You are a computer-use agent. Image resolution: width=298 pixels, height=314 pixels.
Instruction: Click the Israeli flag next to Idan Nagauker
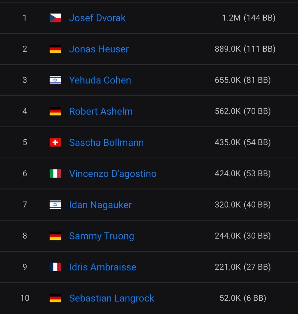[55, 205]
